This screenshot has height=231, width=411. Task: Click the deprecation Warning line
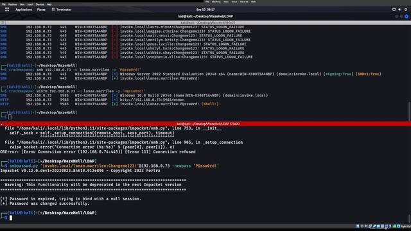93,185
